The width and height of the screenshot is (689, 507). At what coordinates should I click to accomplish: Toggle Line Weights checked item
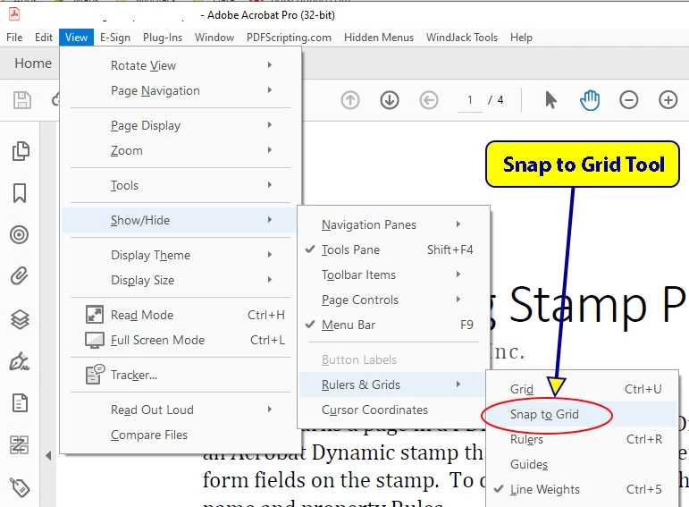[x=582, y=489]
